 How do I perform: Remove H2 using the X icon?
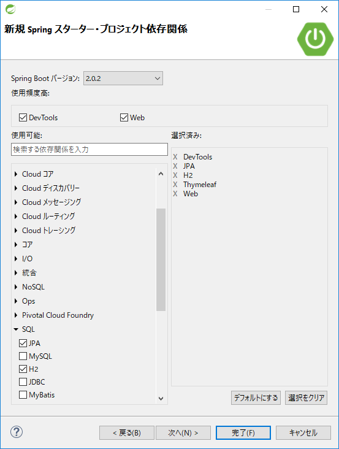click(x=175, y=175)
